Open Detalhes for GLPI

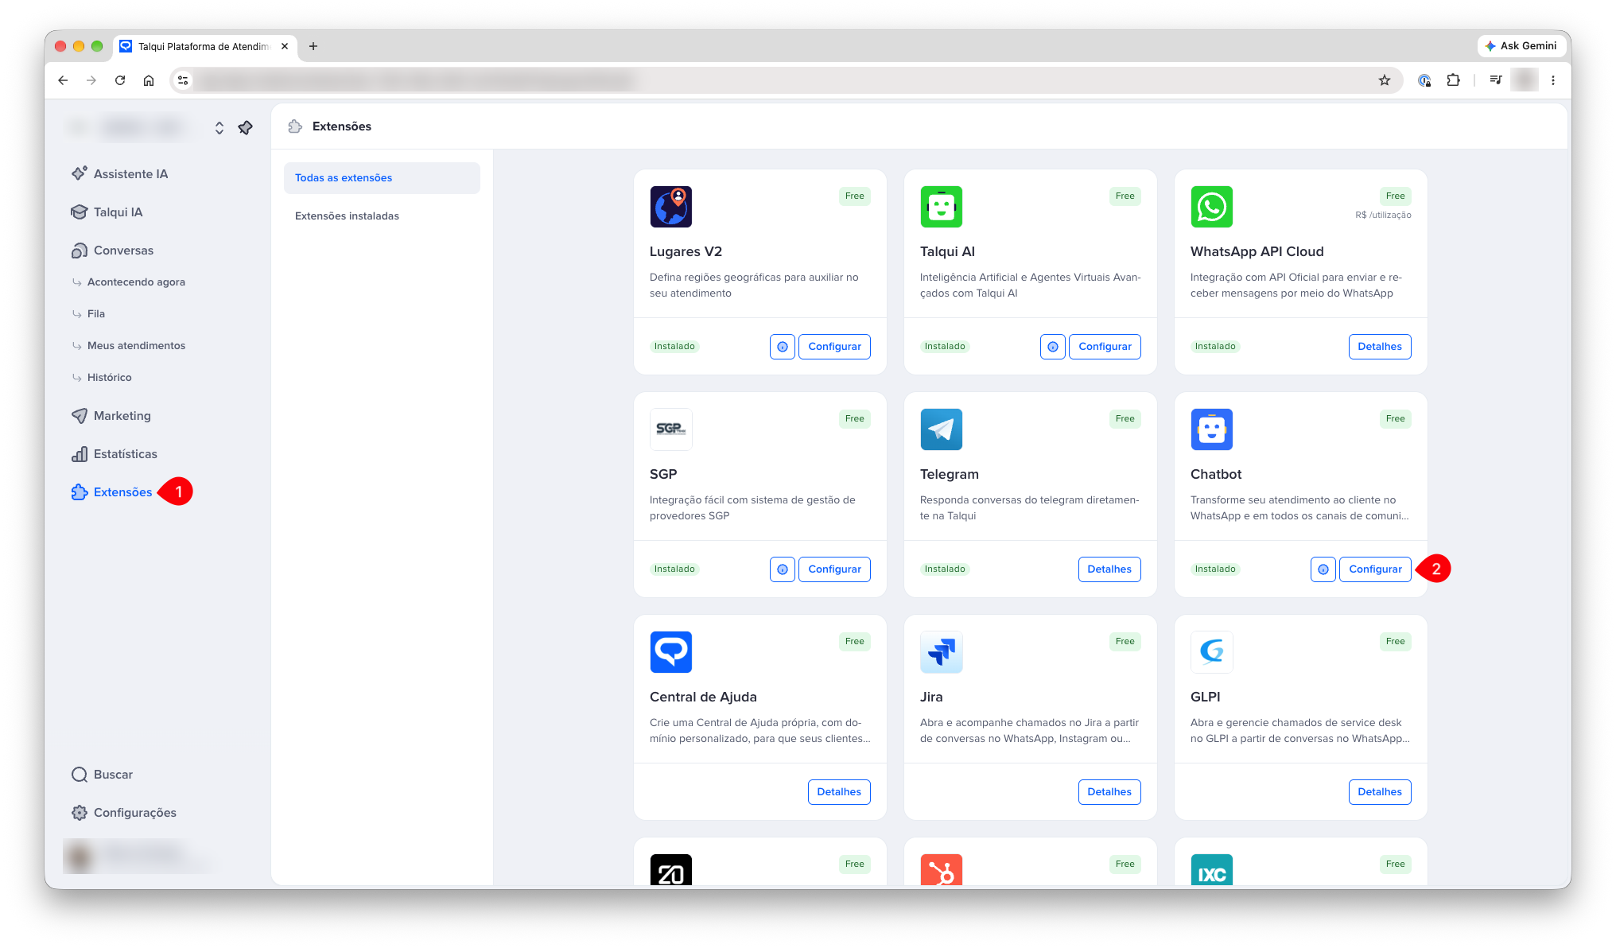click(1380, 791)
